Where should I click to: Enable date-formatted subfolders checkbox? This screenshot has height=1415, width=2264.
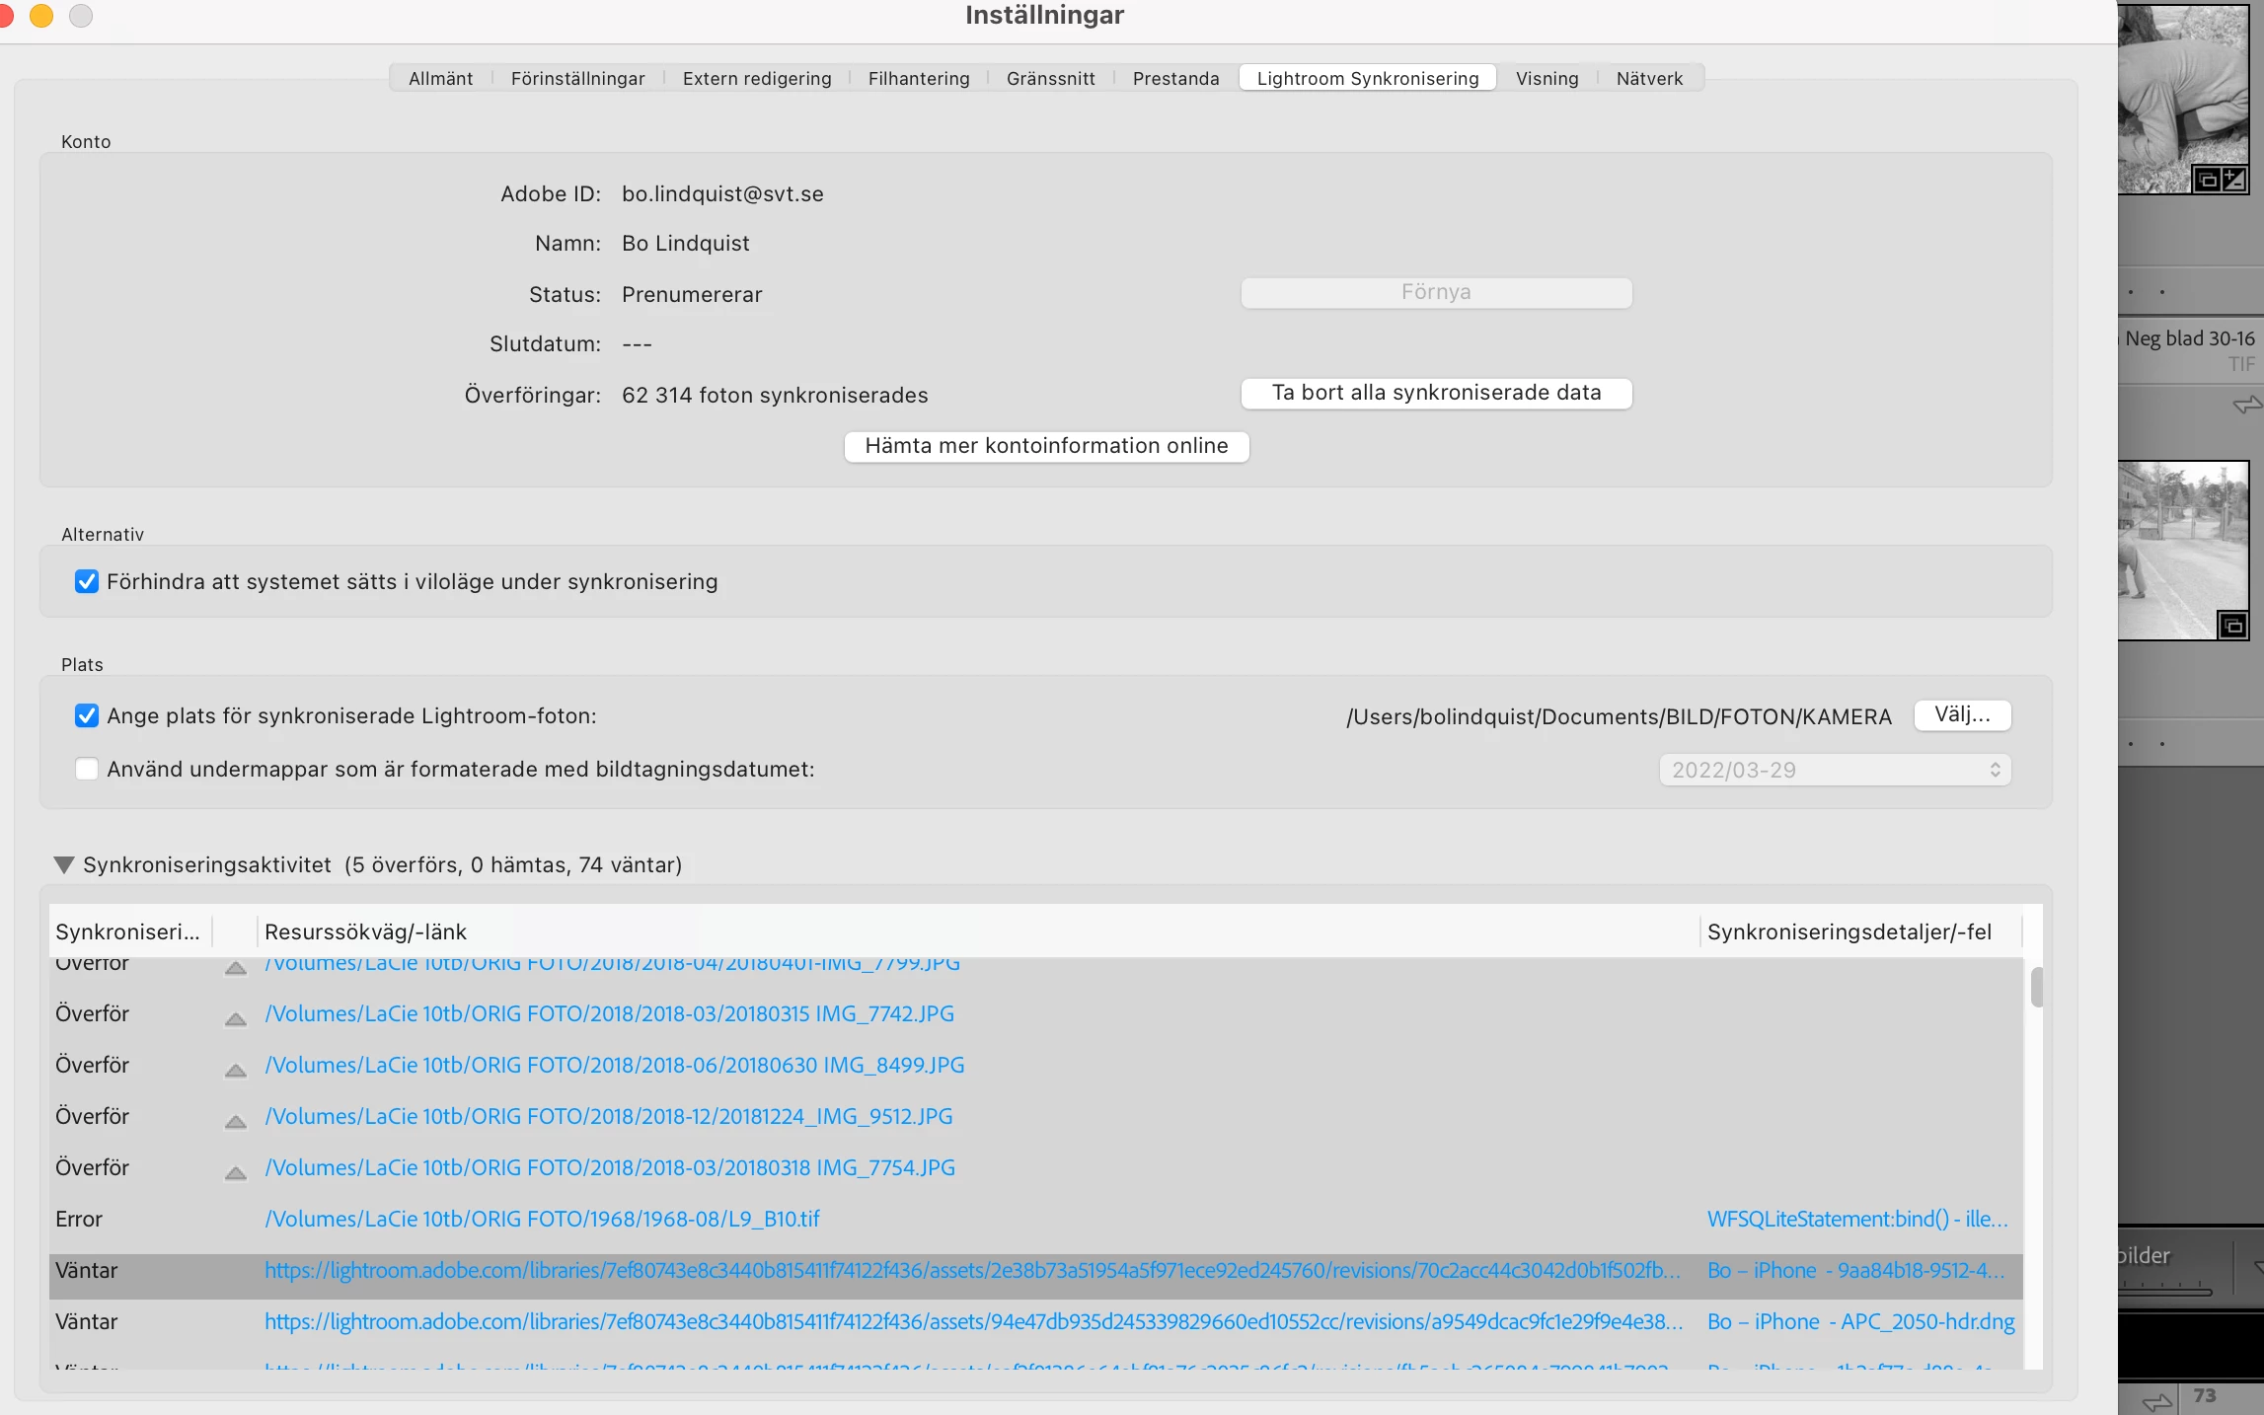[87, 769]
